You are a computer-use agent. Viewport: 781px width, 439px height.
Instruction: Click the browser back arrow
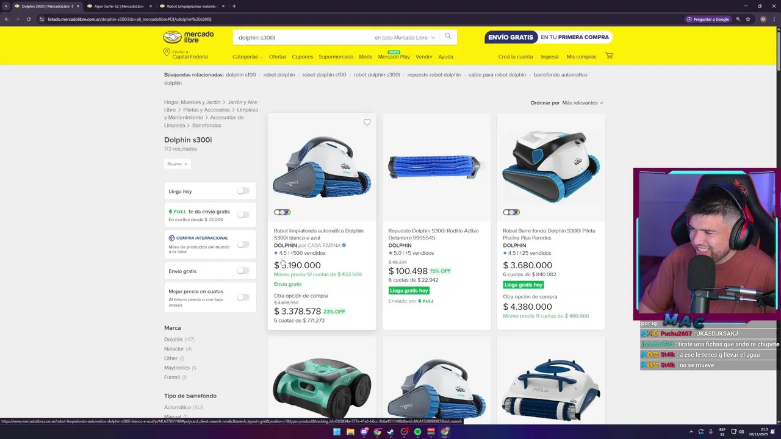[6, 19]
